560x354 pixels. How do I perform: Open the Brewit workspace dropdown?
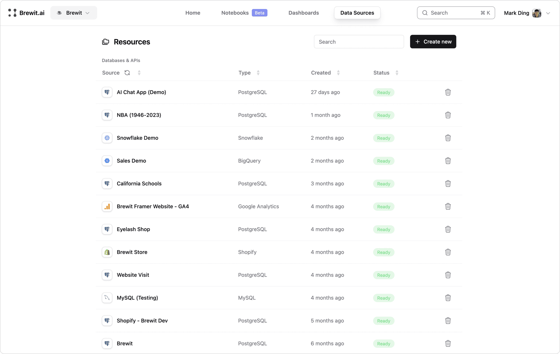[73, 13]
